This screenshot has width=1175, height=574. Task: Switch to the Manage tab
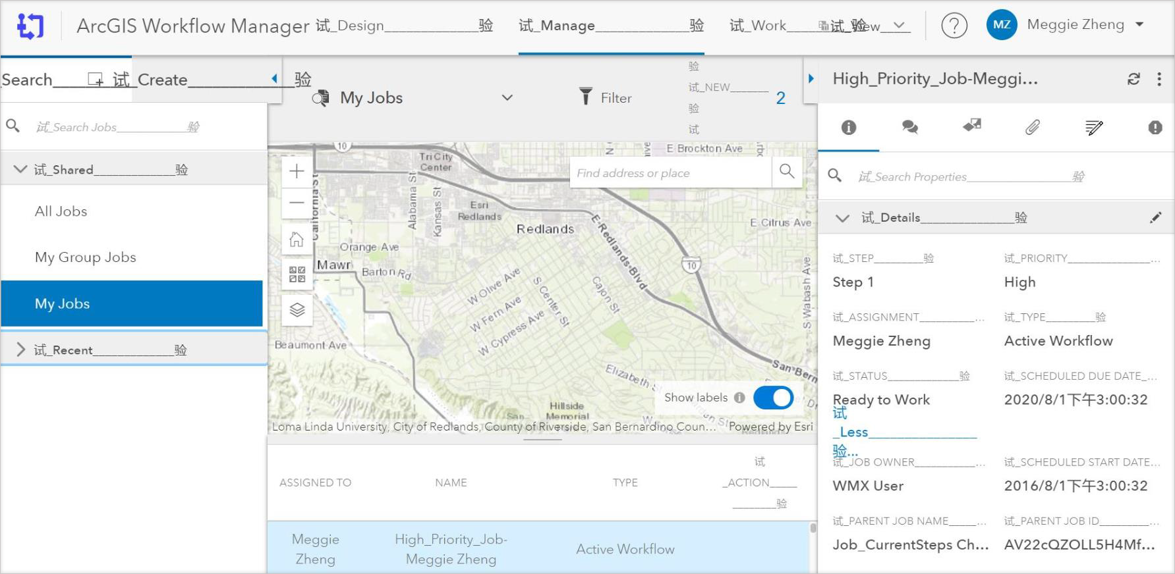pos(611,26)
